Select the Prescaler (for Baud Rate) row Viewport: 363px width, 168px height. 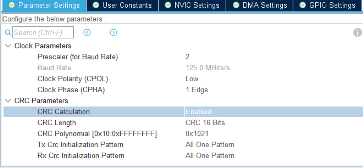(x=78, y=57)
